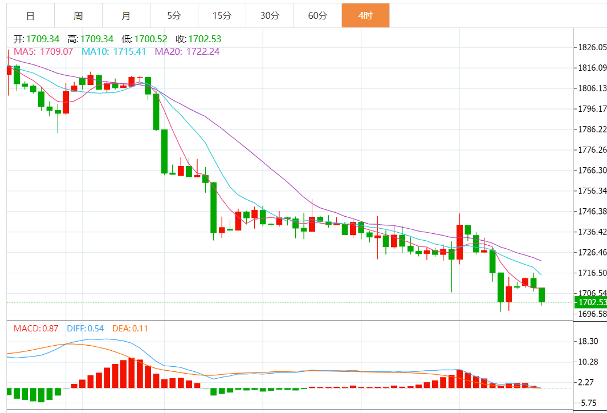This screenshot has height=413, width=607.
Task: Select the 周 weekly timeframe tab
Action: [x=78, y=15]
